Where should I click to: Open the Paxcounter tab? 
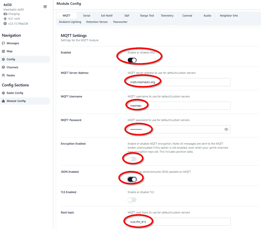120,22
